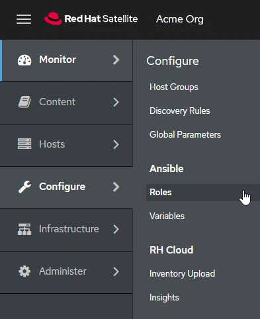
Task: Select the Configure menu item
Action: coord(66,187)
